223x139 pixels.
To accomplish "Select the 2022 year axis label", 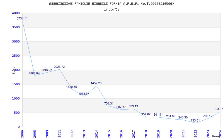I will point(195,133).
